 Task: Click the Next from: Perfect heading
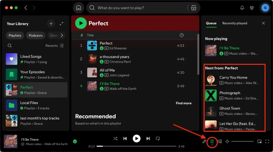[x=221, y=68]
